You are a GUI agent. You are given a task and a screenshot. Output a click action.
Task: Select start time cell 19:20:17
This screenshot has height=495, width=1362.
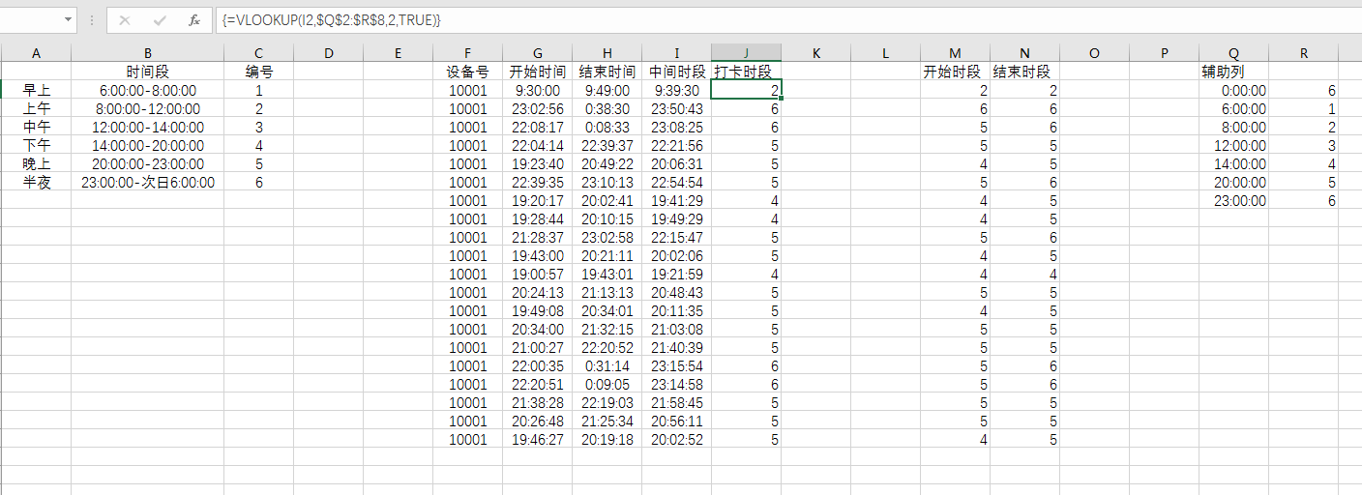tap(537, 200)
